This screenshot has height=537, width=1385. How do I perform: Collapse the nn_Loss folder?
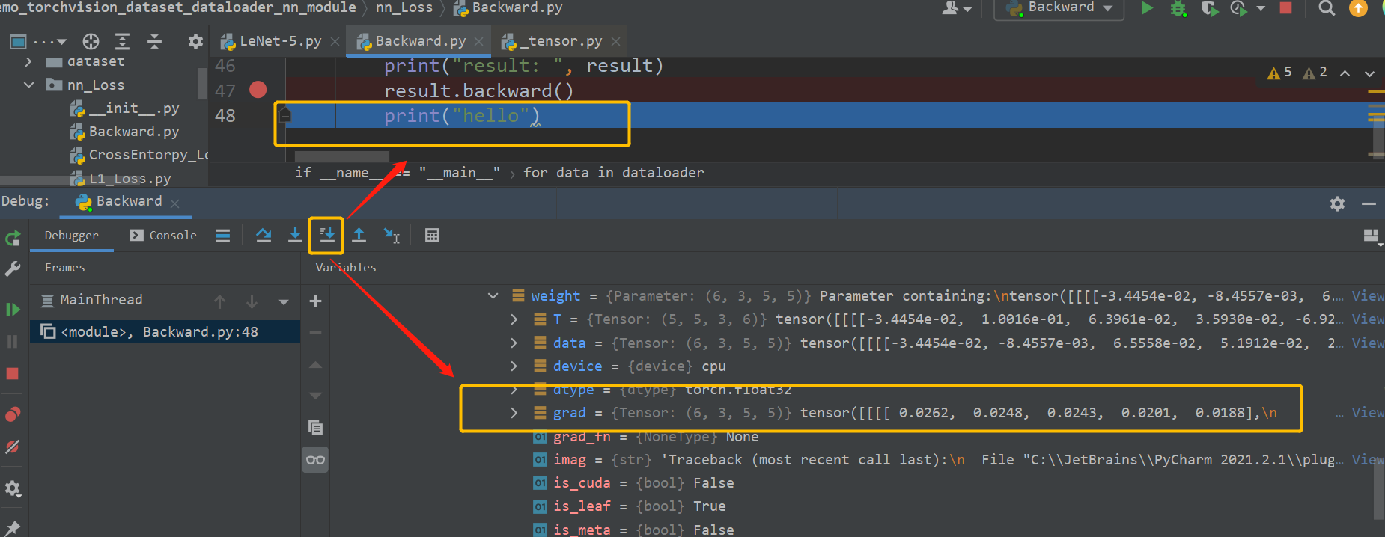28,85
